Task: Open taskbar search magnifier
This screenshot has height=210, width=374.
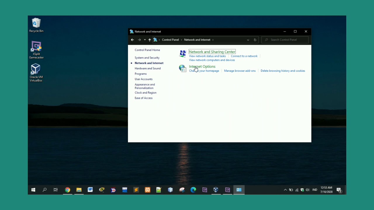Action: (x=44, y=190)
